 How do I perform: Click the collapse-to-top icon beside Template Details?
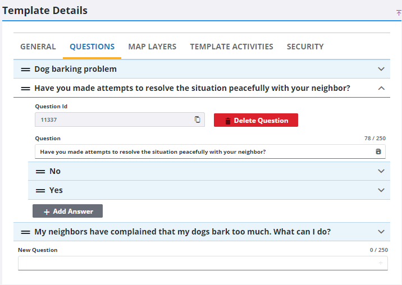pyautogui.click(x=399, y=12)
